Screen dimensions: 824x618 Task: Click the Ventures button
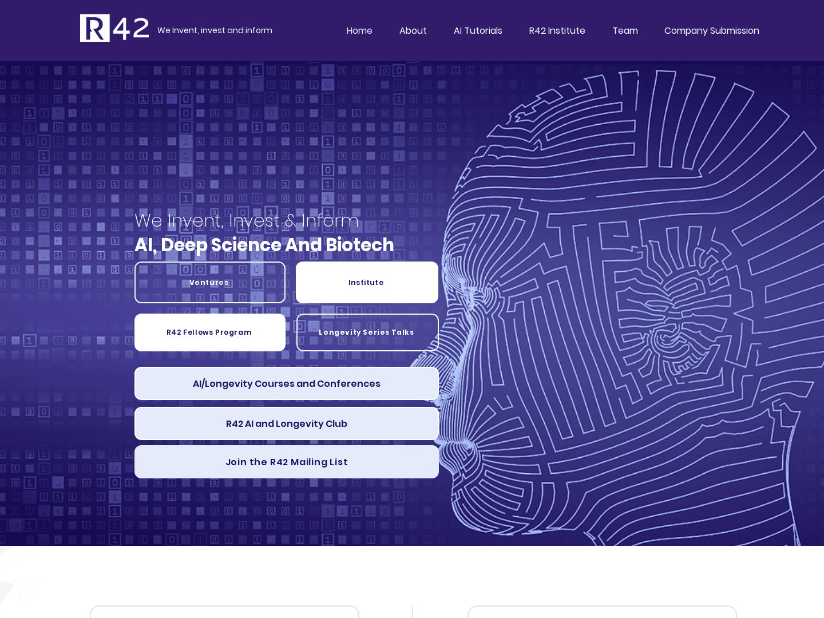coord(210,283)
